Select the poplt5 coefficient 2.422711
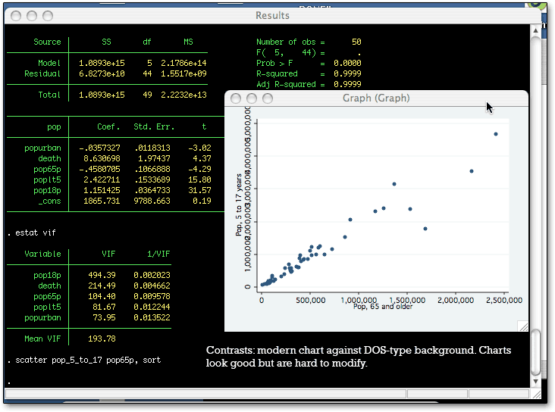The height and width of the screenshot is (412, 555). (x=102, y=179)
